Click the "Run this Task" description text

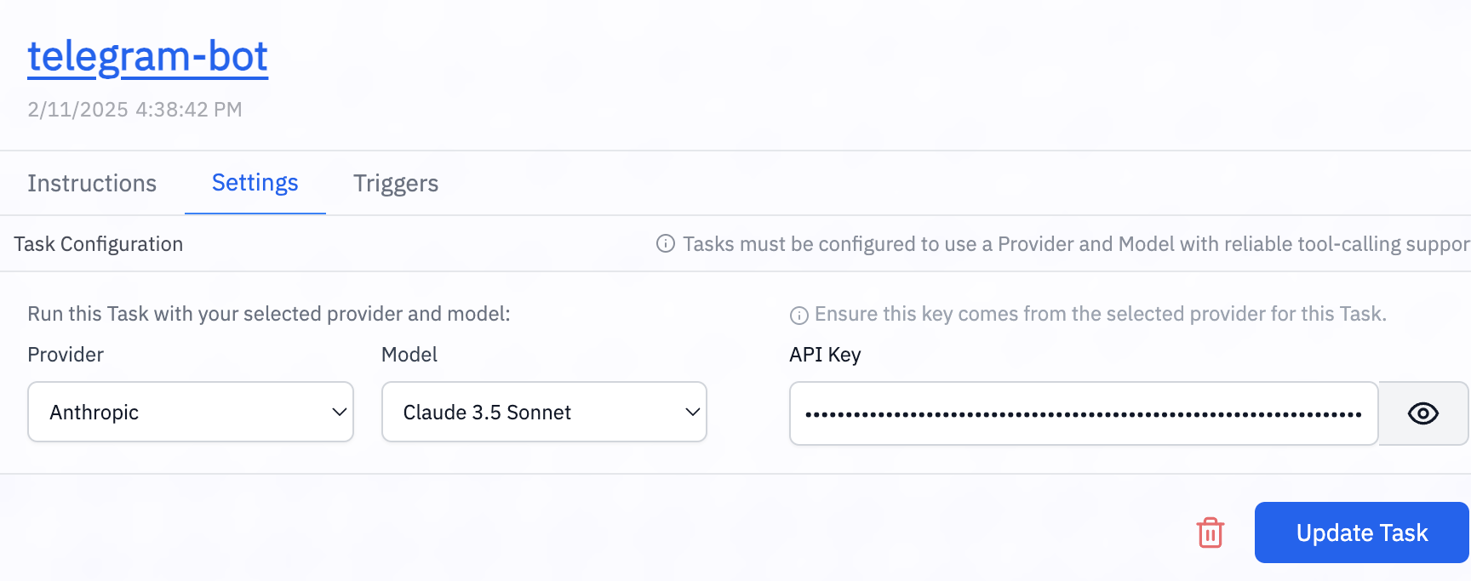(x=269, y=314)
